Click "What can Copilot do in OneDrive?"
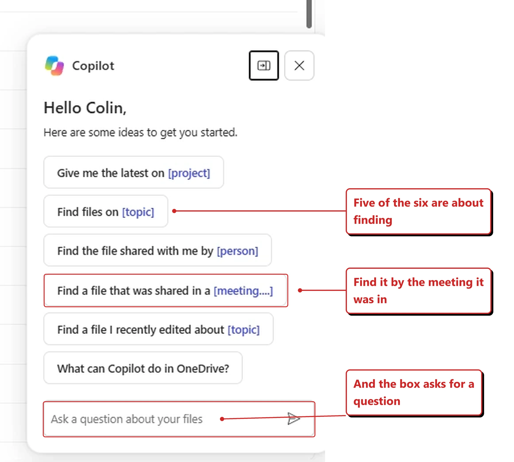This screenshot has height=462, width=514. click(x=143, y=368)
